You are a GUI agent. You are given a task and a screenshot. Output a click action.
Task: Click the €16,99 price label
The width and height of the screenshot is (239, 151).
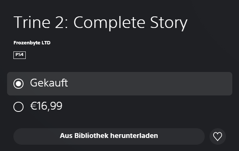pyautogui.click(x=46, y=107)
